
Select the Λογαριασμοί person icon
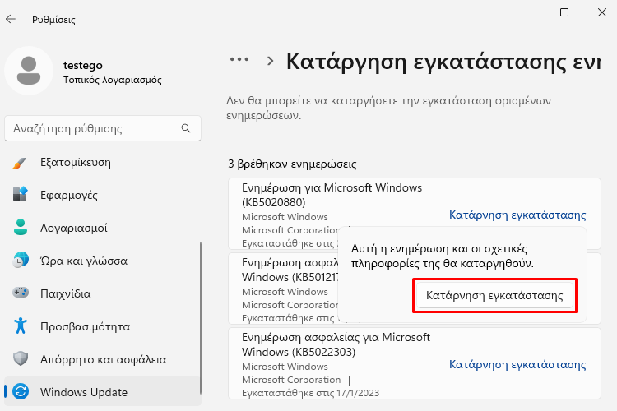[x=21, y=228]
